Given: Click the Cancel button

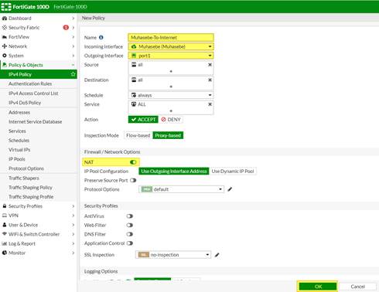Looking at the screenshot, I should tap(357, 287).
